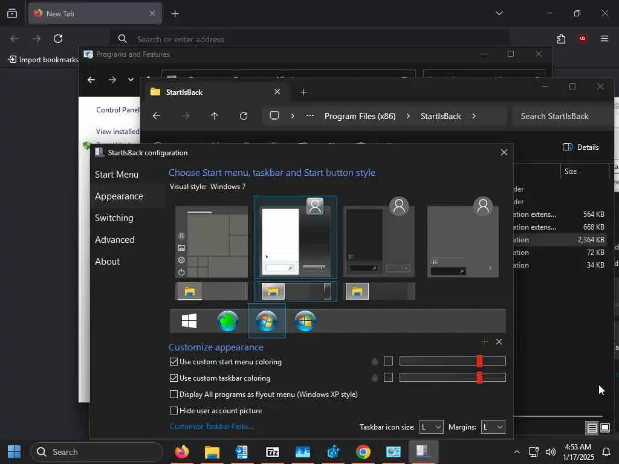
Task: Go up one folder in File Explorer
Action: point(215,116)
